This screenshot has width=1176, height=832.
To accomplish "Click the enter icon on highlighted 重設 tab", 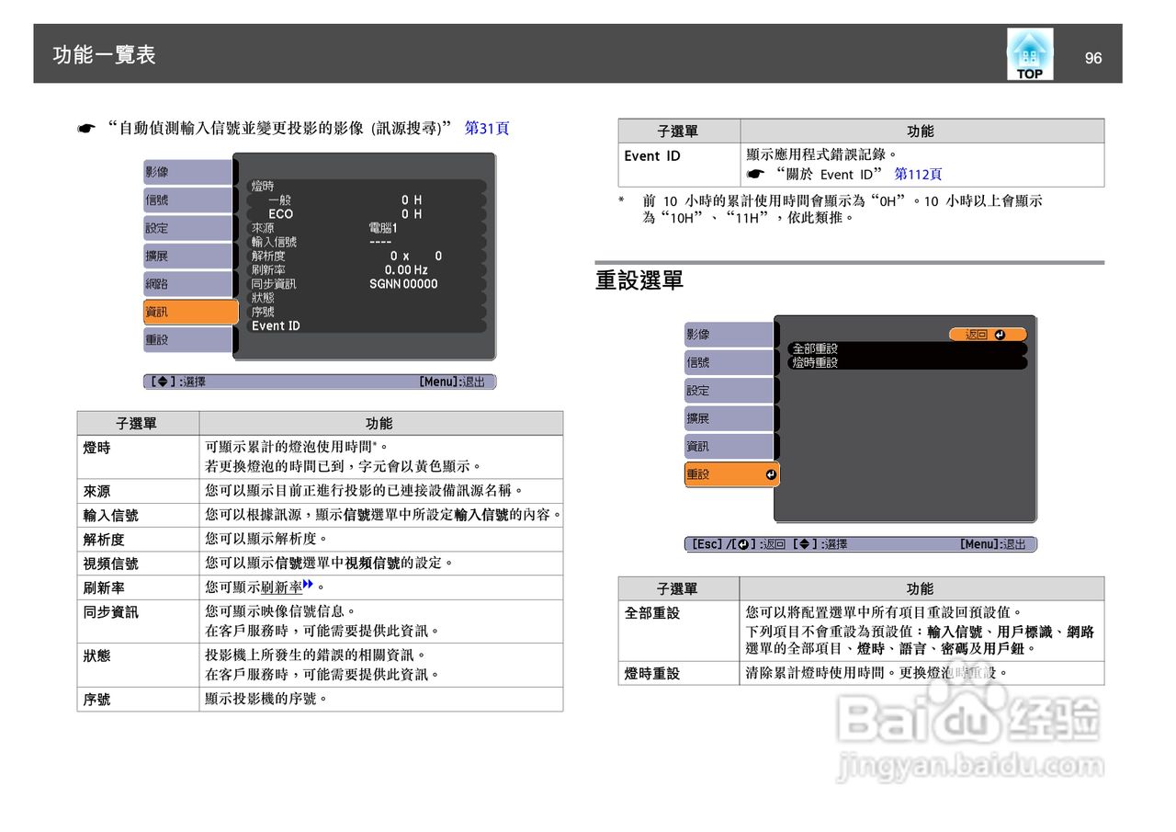I will coord(770,474).
